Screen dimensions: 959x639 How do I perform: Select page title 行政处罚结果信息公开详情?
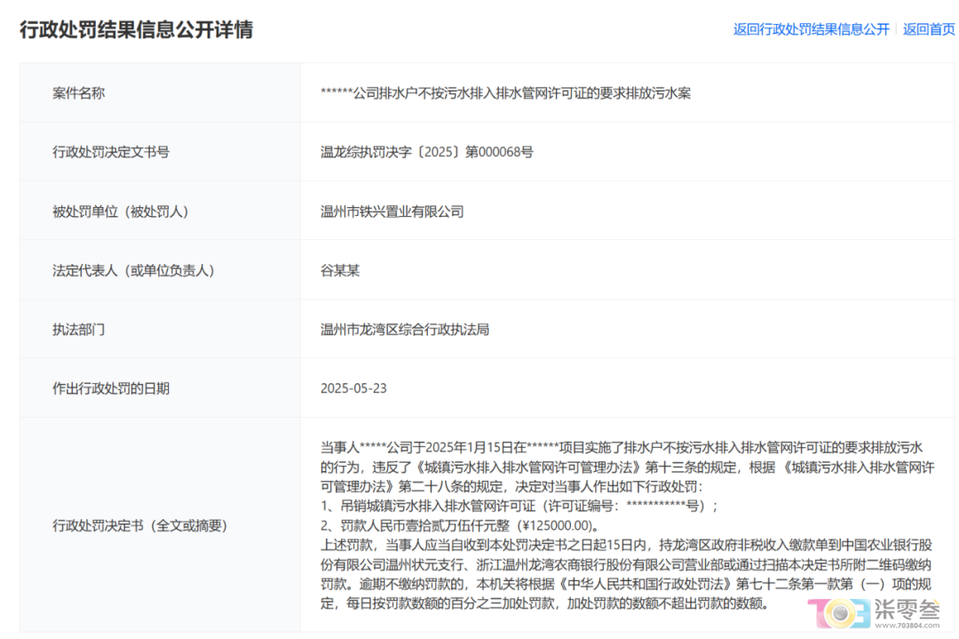pyautogui.click(x=137, y=29)
